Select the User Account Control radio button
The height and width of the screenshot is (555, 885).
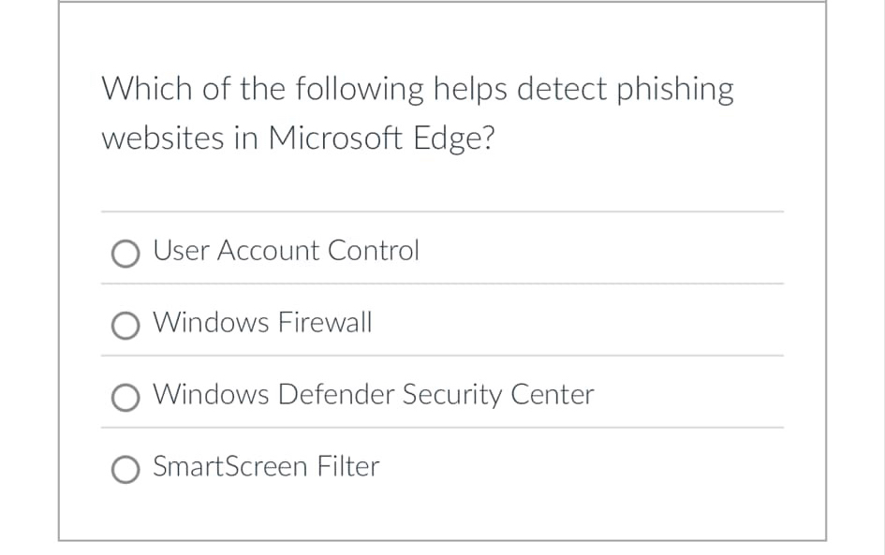point(125,253)
